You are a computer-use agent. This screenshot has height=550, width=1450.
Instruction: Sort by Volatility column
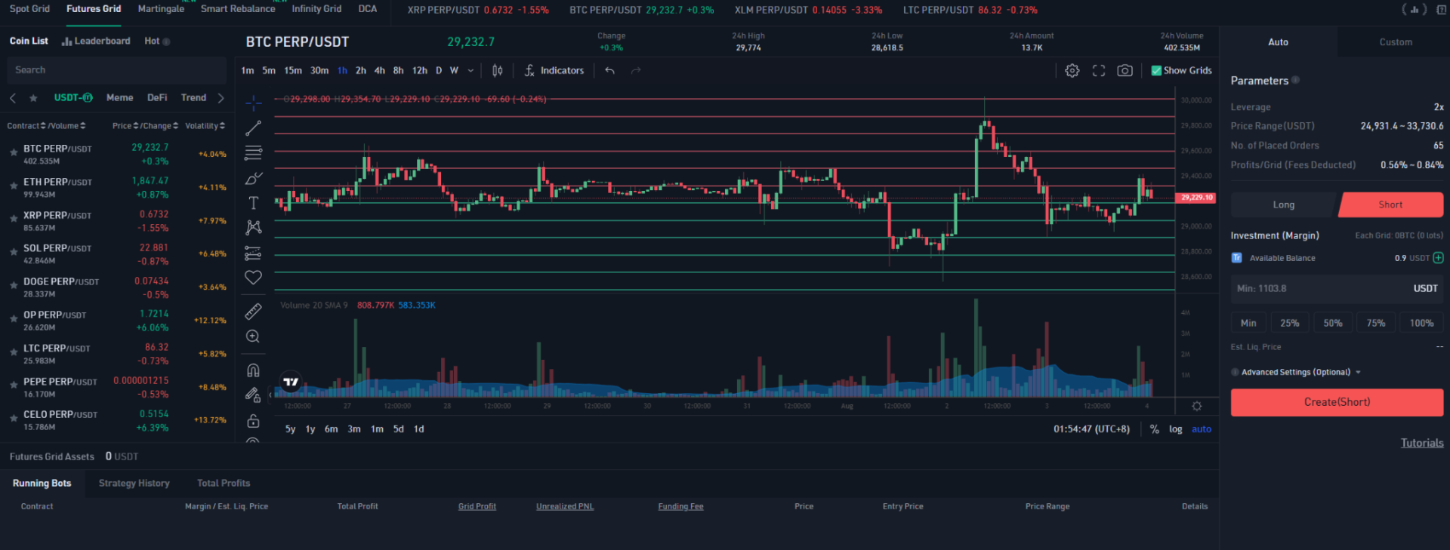[205, 126]
